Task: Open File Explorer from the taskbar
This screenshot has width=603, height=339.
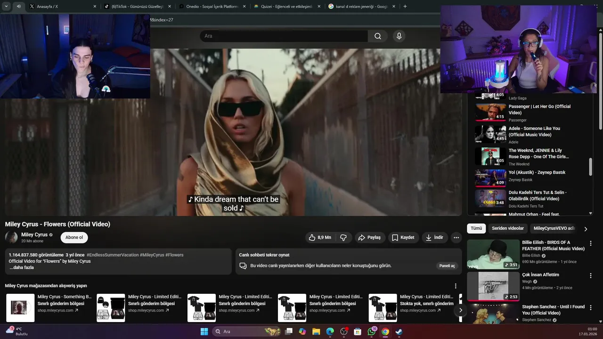Action: click(x=316, y=331)
